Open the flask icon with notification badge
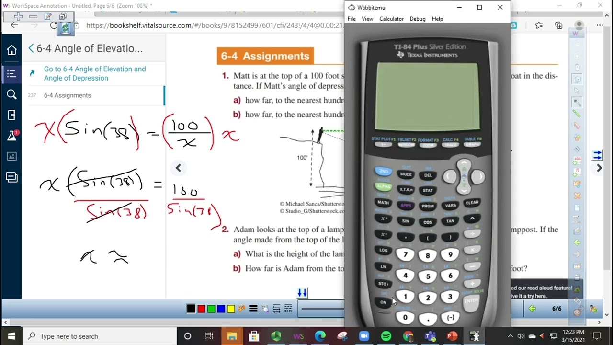This screenshot has height=345, width=613. point(12,136)
